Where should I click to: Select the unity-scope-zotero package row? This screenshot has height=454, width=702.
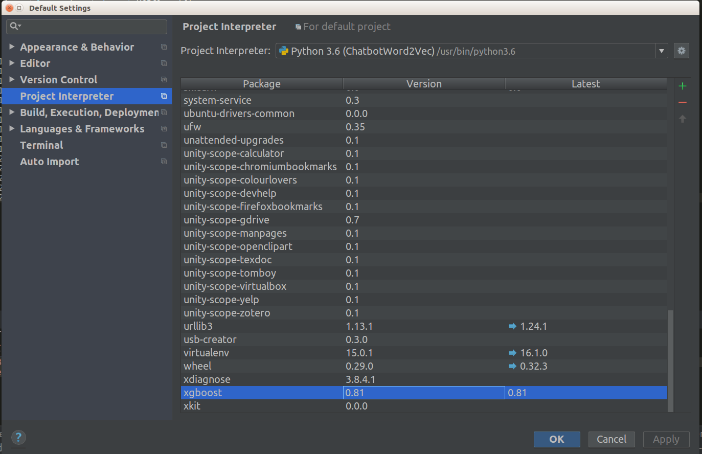point(424,313)
